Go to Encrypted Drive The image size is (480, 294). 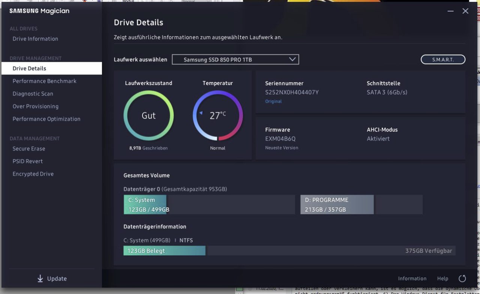pos(33,174)
